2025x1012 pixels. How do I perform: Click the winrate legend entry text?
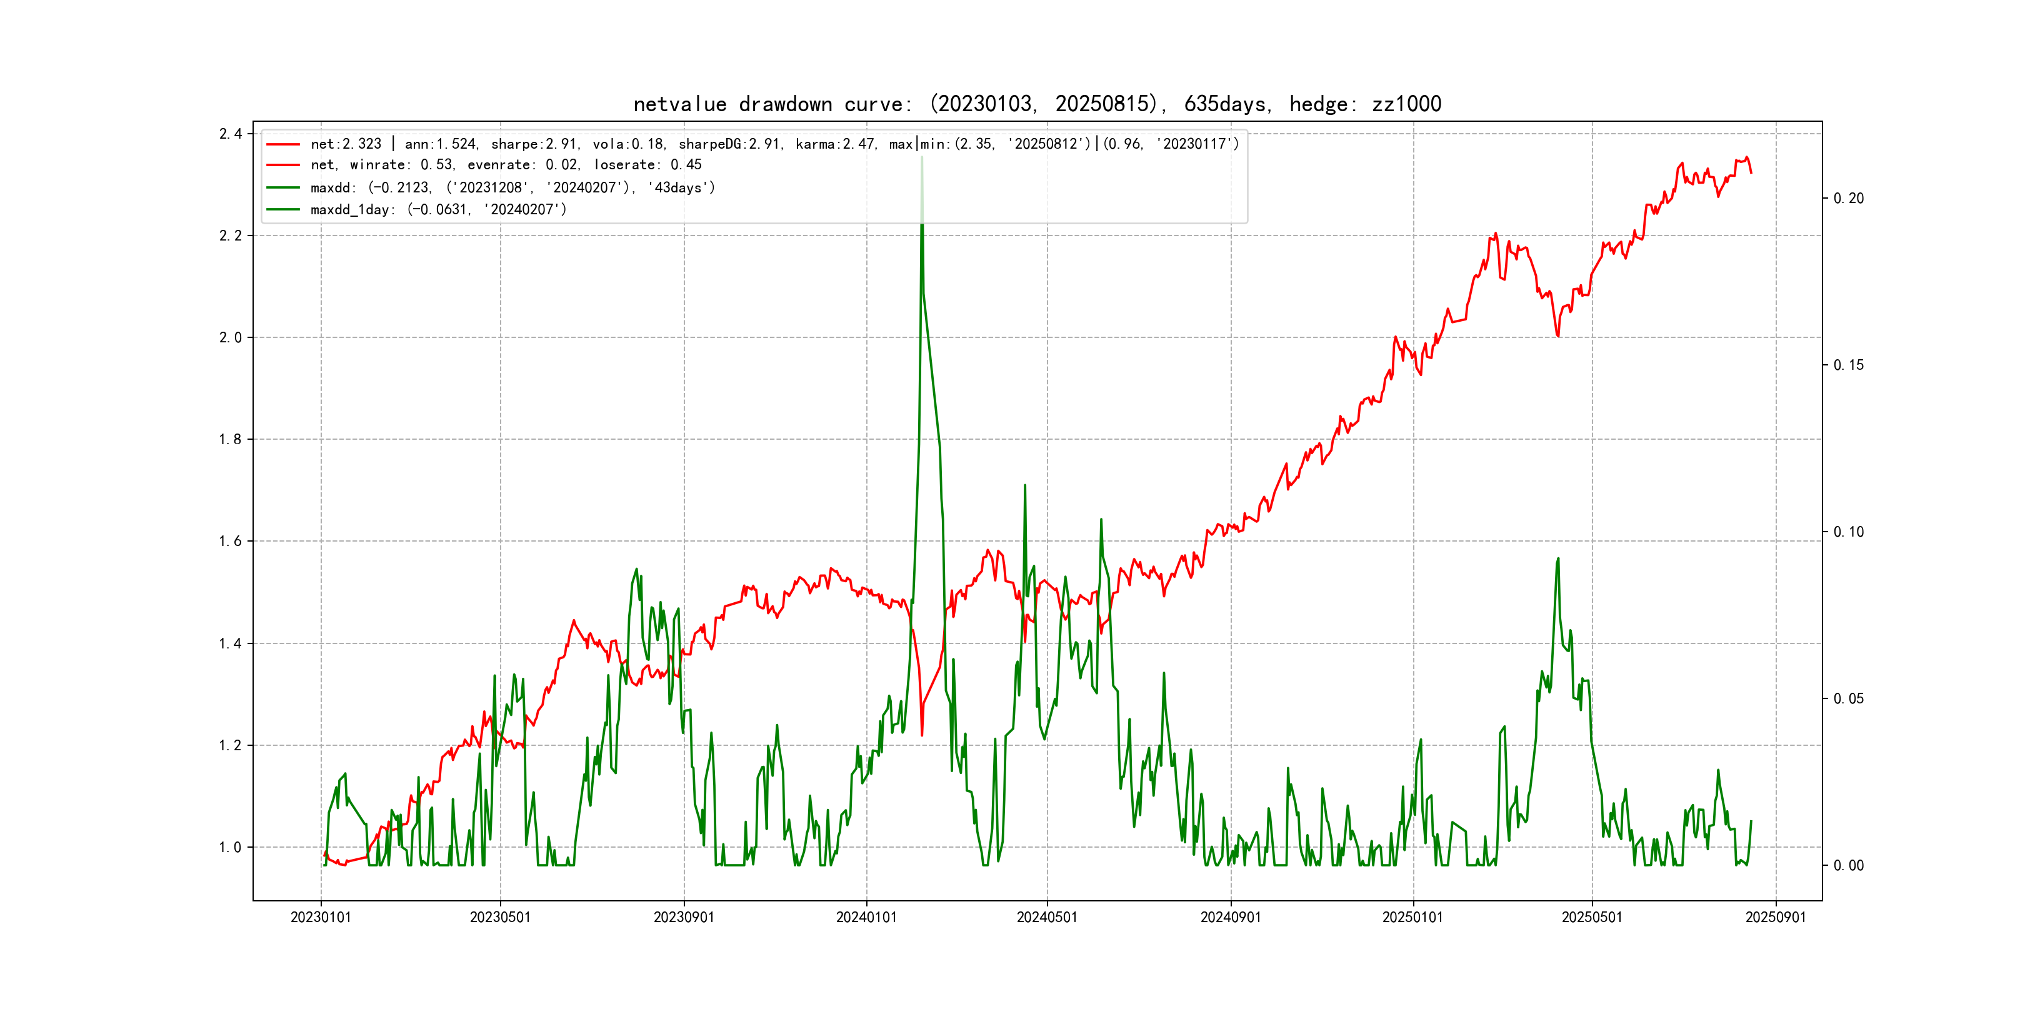506,165
